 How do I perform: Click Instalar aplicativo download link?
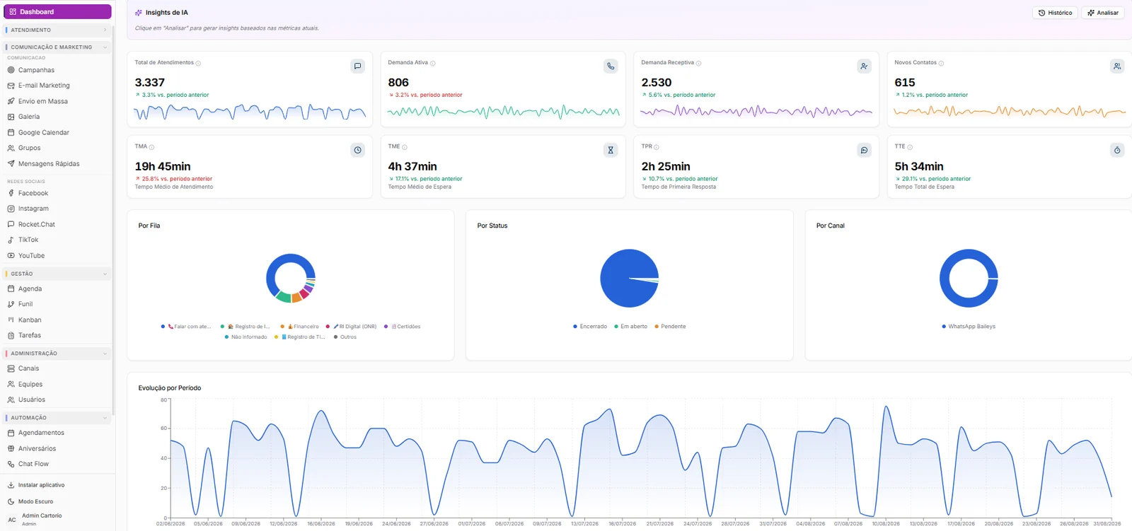pos(36,485)
